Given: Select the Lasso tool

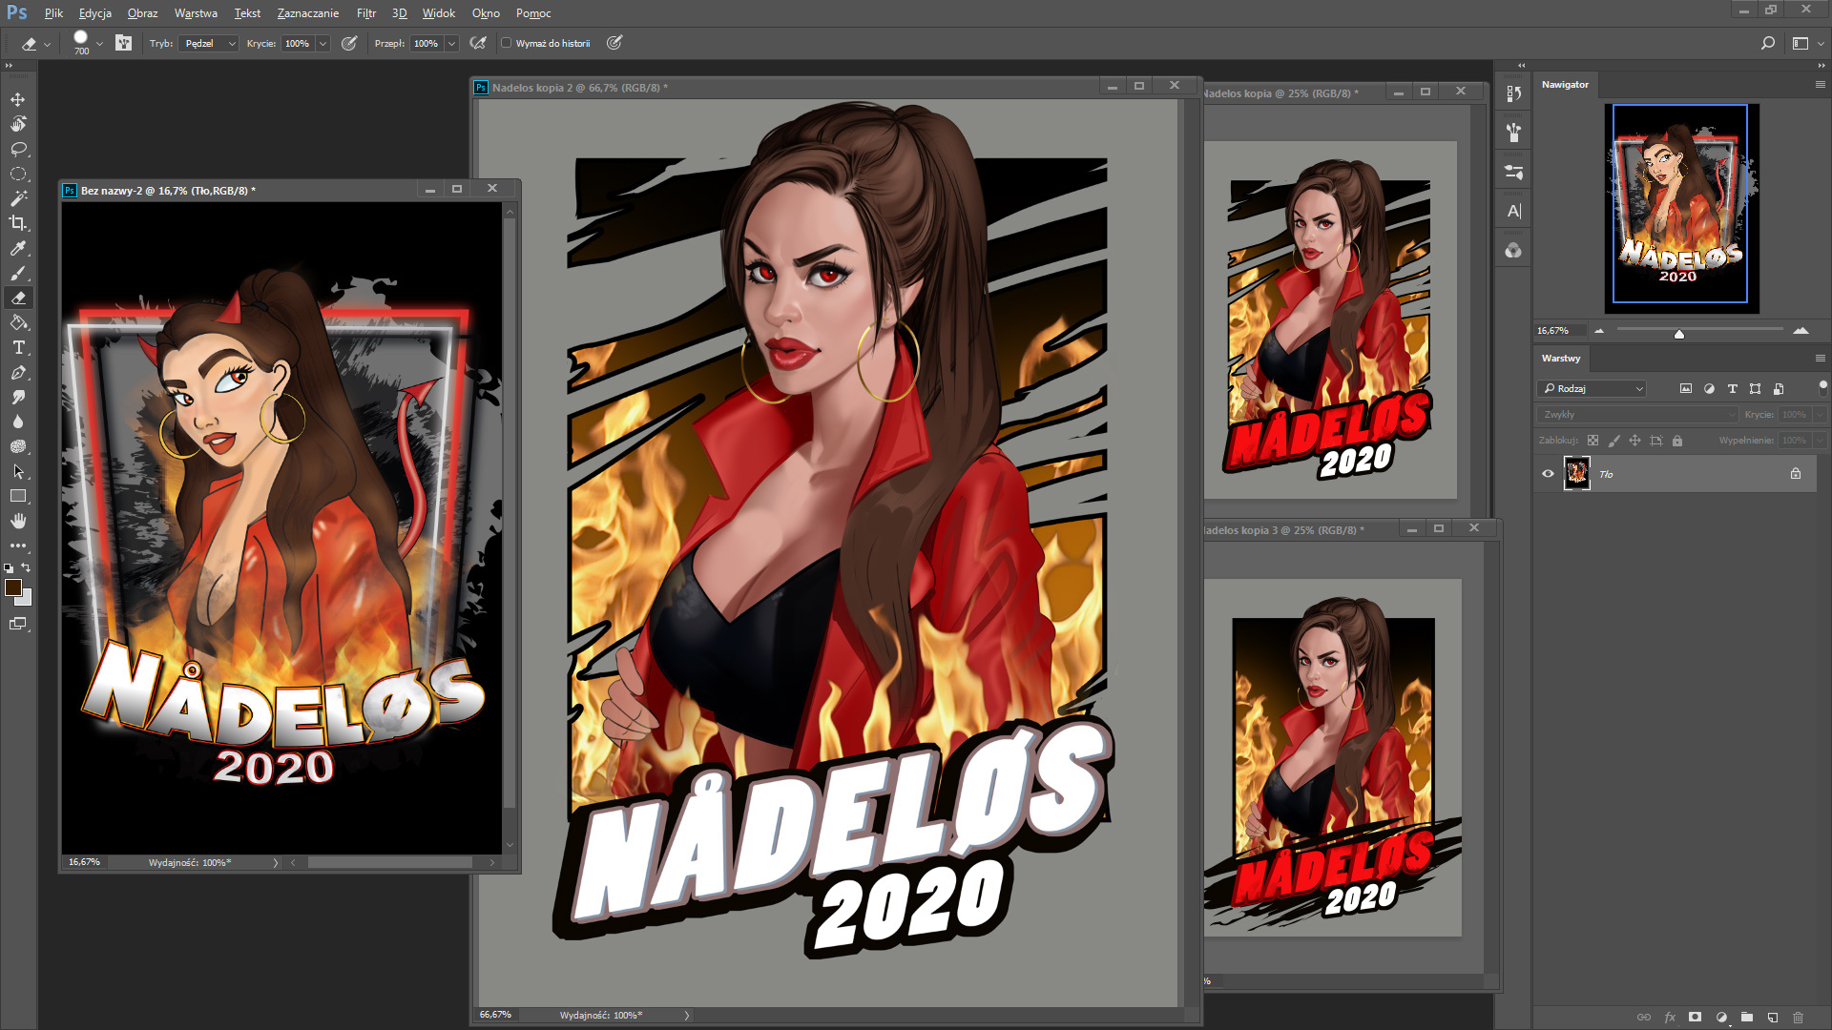Looking at the screenshot, I should coord(17,149).
